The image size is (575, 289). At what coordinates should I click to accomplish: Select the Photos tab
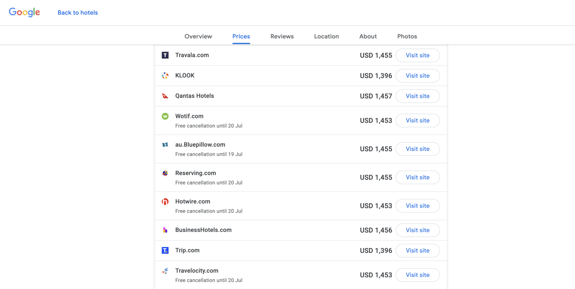tap(407, 37)
